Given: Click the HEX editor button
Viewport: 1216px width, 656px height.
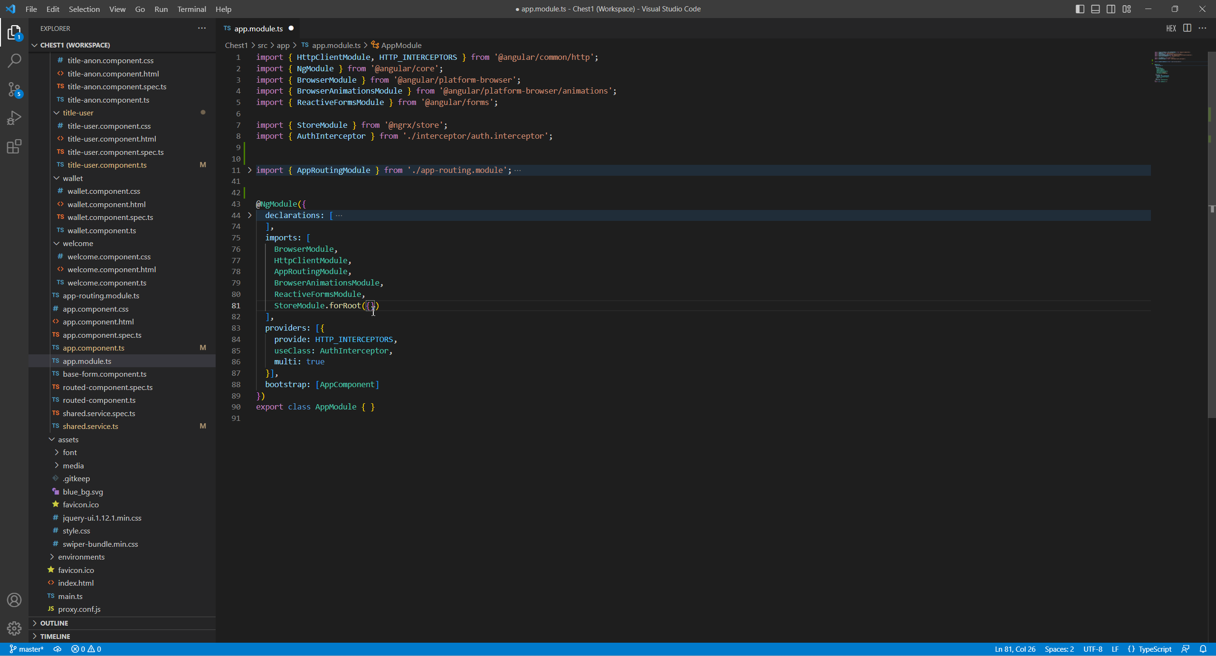Looking at the screenshot, I should tap(1171, 29).
